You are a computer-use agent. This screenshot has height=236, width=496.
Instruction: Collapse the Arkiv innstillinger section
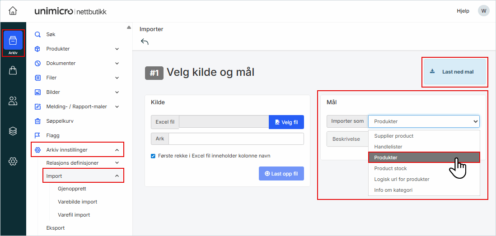117,150
